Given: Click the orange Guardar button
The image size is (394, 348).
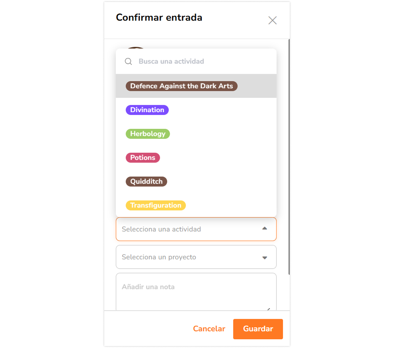Looking at the screenshot, I should click(x=258, y=329).
